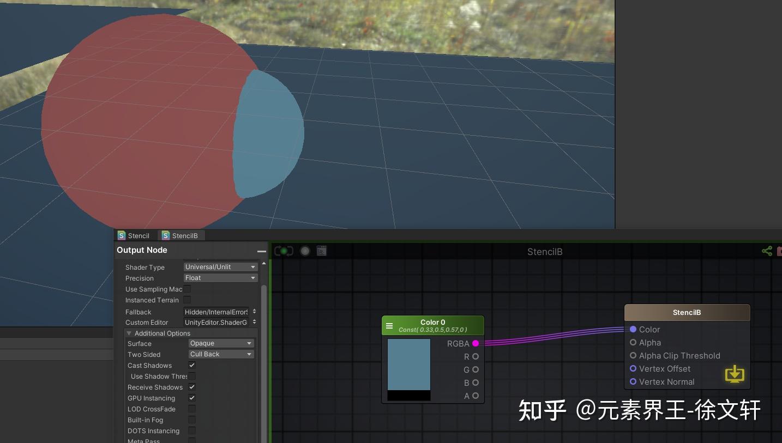Toggle live shader preview in graph toolbar

(282, 251)
